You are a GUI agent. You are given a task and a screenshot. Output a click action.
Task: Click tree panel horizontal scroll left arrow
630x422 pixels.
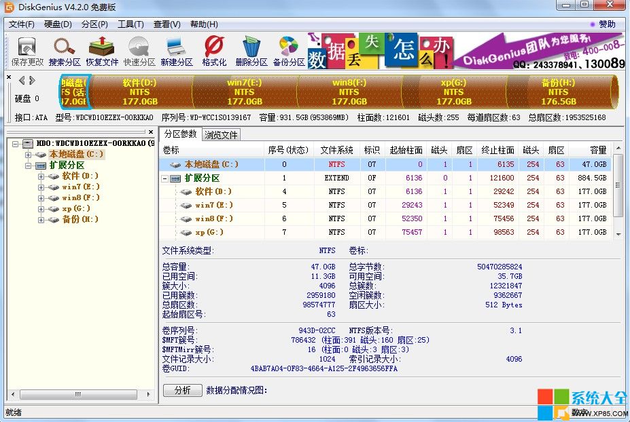click(13, 394)
